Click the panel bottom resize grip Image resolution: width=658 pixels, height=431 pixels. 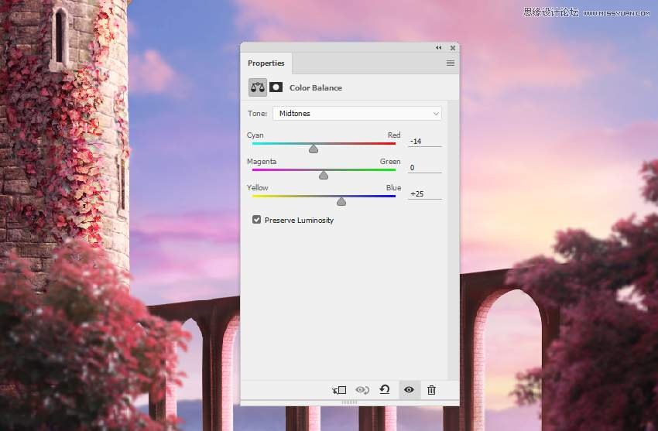click(x=349, y=402)
